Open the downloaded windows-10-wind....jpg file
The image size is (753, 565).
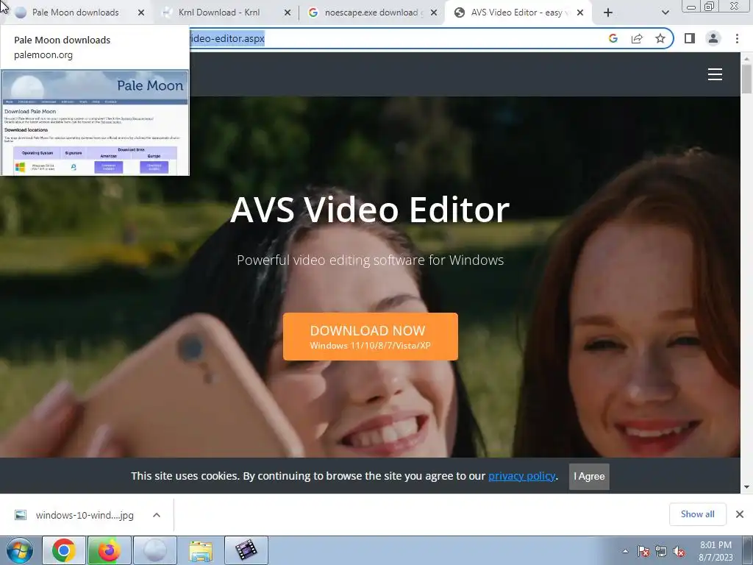tap(85, 515)
